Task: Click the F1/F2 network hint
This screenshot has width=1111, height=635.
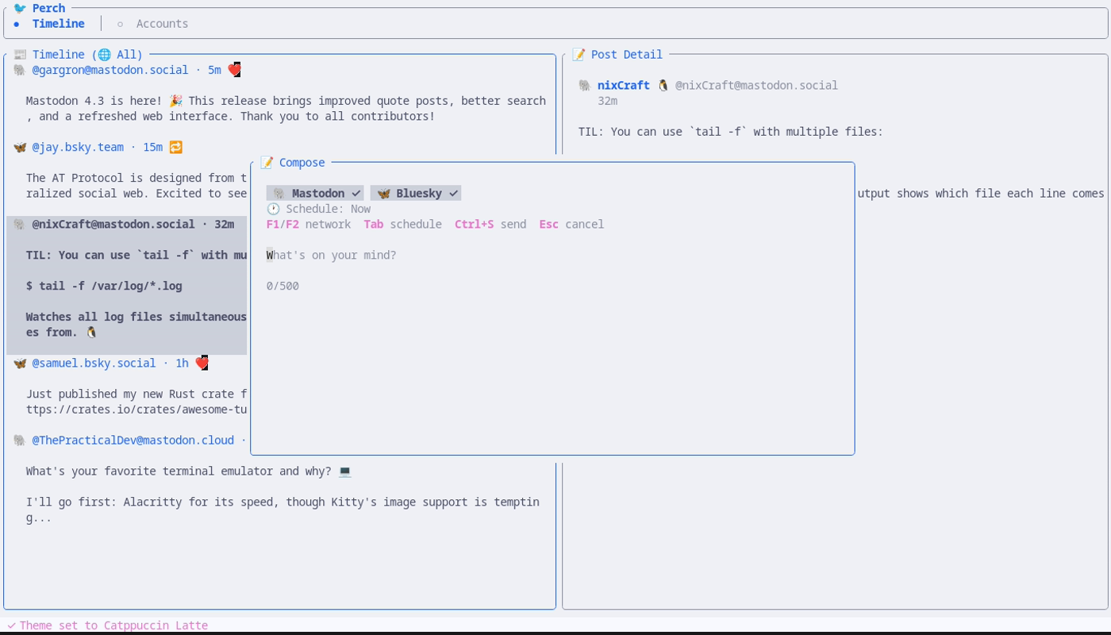Action: pyautogui.click(x=309, y=225)
